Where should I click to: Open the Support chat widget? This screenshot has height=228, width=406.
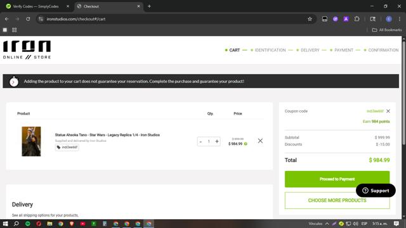tap(376, 191)
